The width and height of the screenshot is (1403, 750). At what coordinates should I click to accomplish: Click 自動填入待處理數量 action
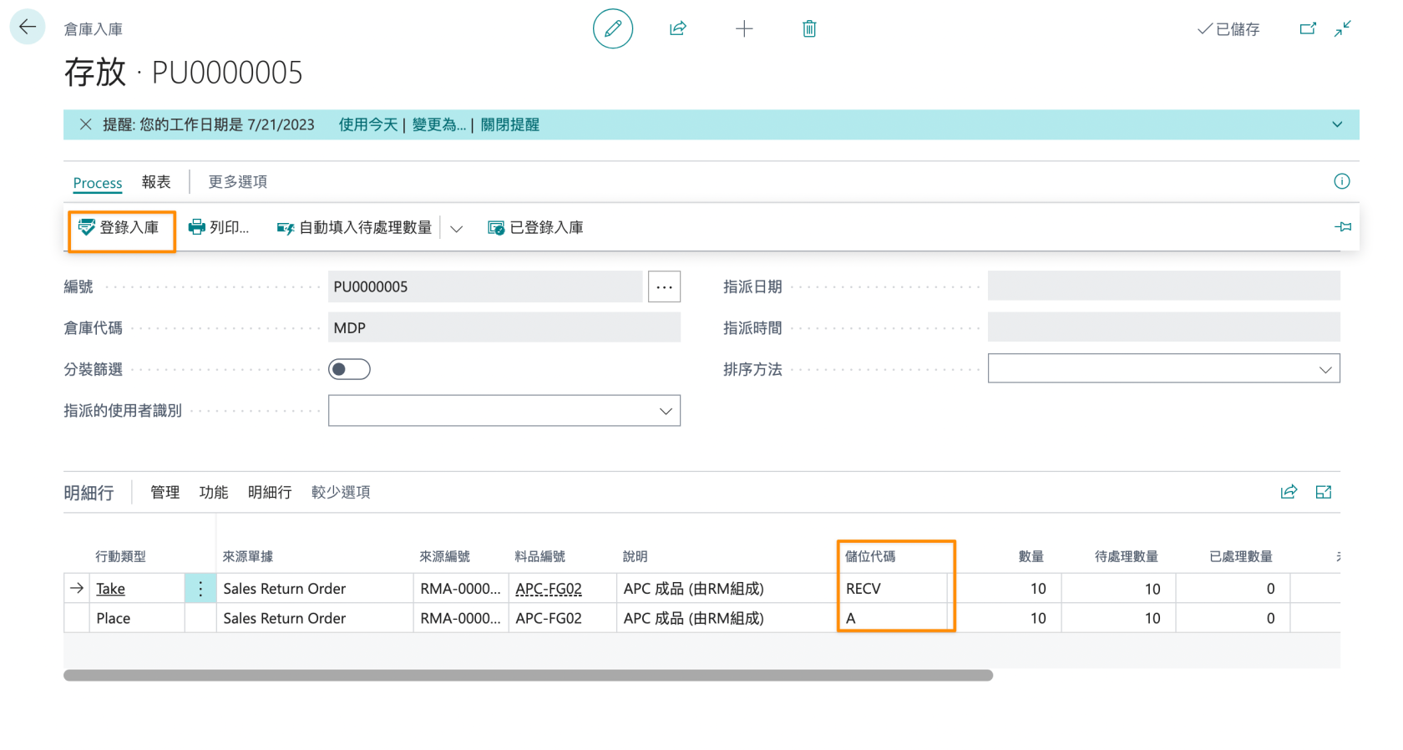[355, 227]
